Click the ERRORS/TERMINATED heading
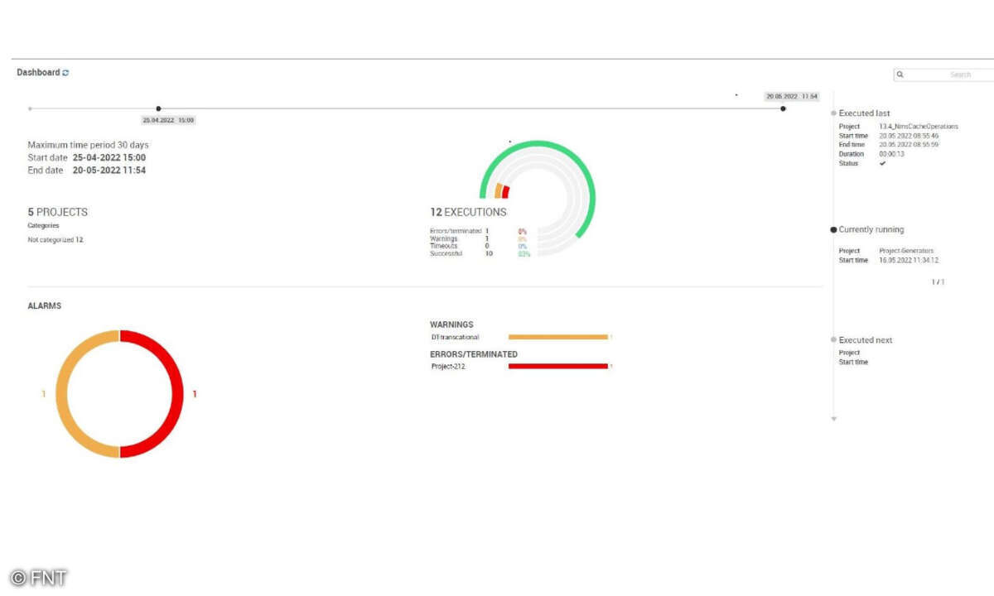This screenshot has width=994, height=596. pos(474,354)
